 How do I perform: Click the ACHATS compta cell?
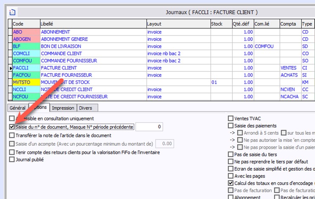coord(290,75)
